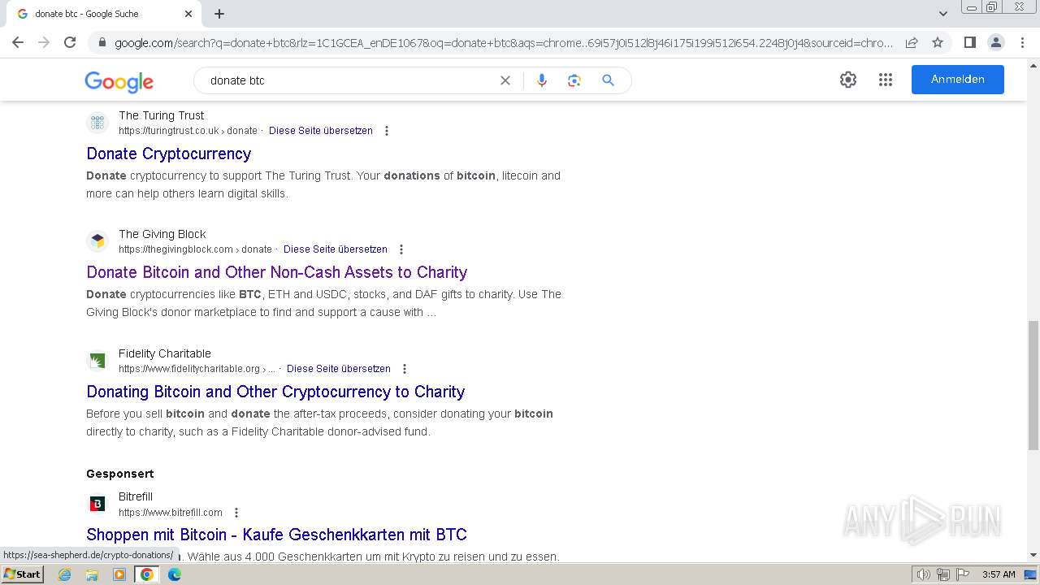1040x585 pixels.
Task: Click the turingtrust.co.uk URL text
Action: tap(188, 131)
